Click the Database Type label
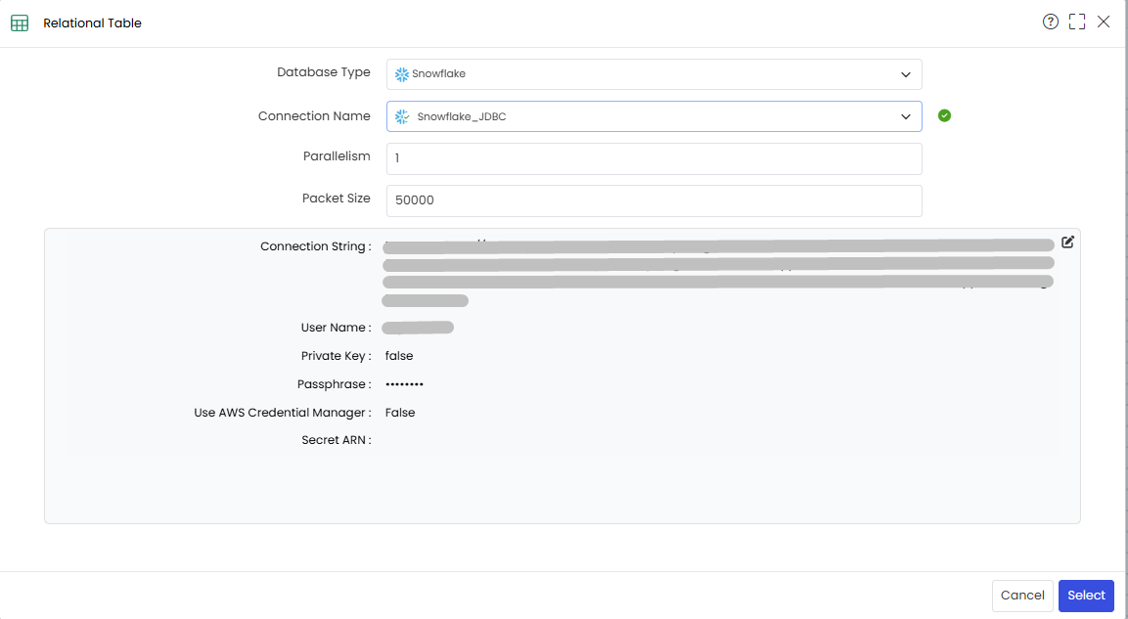Screen dimensions: 1128x619 pyautogui.click(x=324, y=72)
